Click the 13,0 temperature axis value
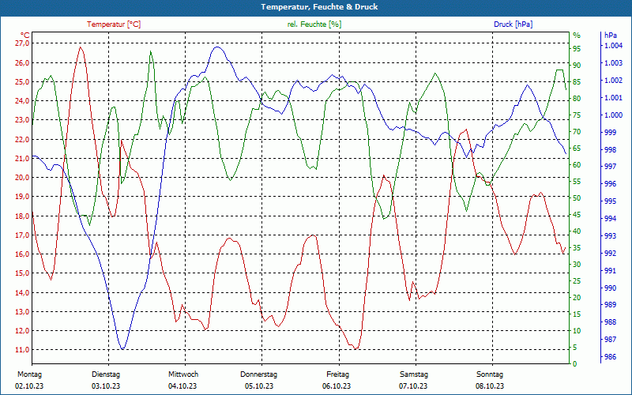 [x=22, y=311]
